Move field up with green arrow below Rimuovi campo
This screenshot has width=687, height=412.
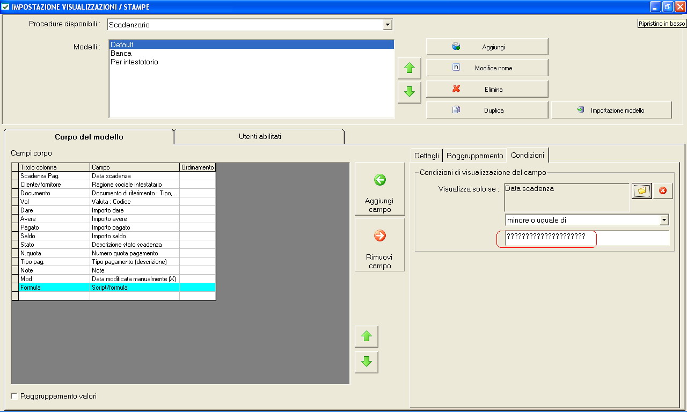tap(367, 336)
